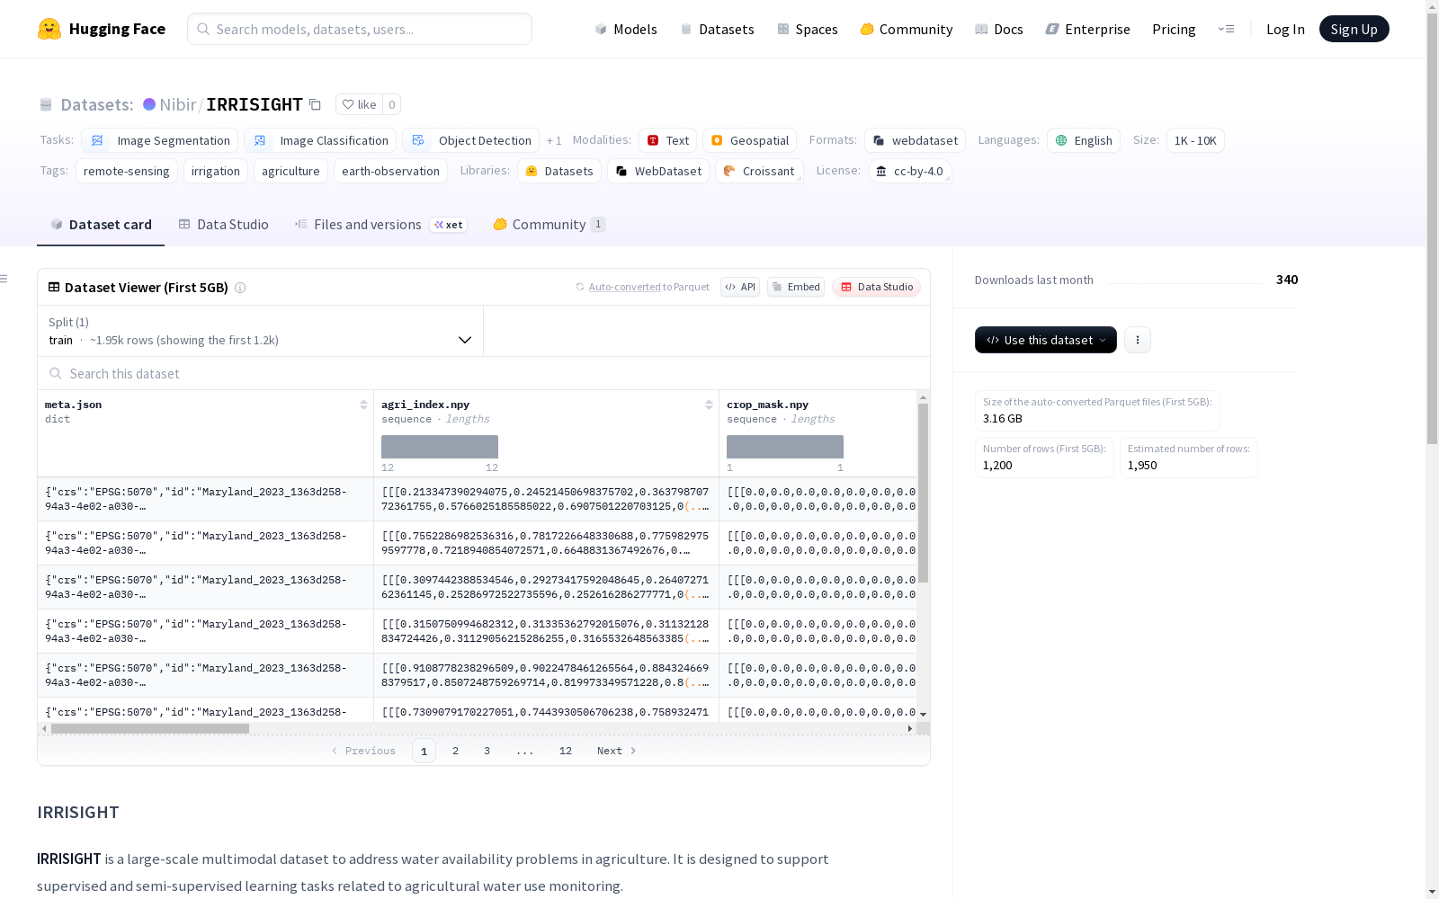This screenshot has height=899, width=1439.
Task: Click the Embed button
Action: [796, 287]
